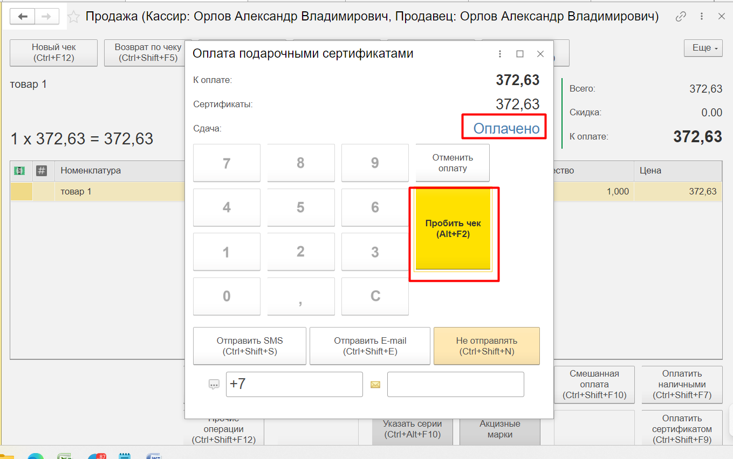The image size is (733, 459).
Task: Click the SMS speech bubble icon
Action: 214,385
